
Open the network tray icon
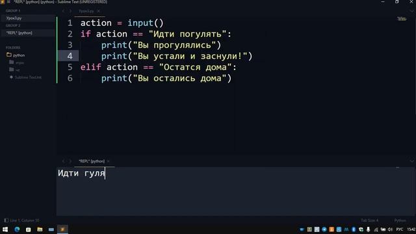click(x=376, y=229)
